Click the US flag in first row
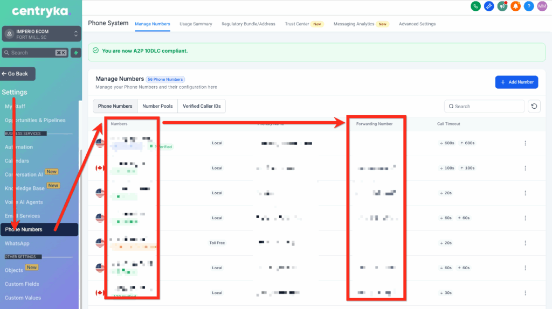Viewport: 552px width, 309px height. coord(100,143)
